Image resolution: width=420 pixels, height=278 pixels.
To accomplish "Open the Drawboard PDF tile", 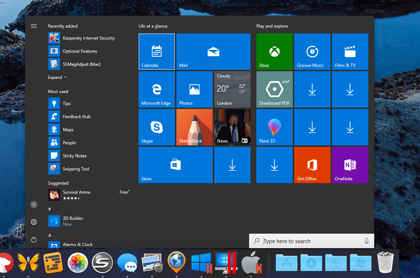I will coord(274,89).
